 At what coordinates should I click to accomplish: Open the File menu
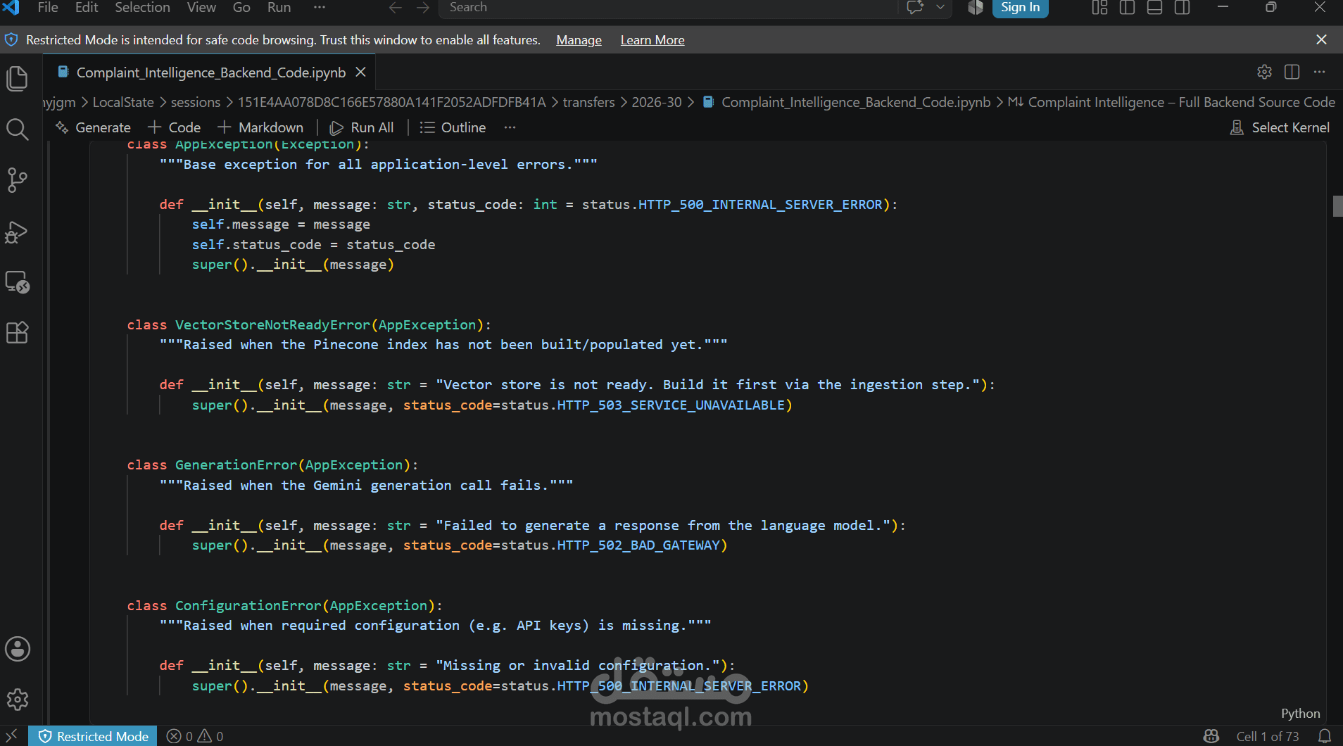(x=48, y=7)
